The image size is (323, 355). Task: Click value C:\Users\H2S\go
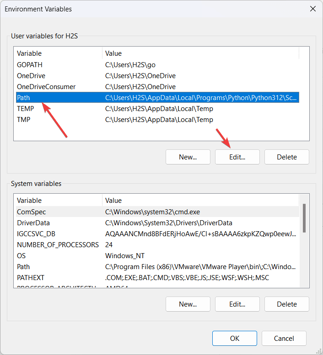click(130, 65)
